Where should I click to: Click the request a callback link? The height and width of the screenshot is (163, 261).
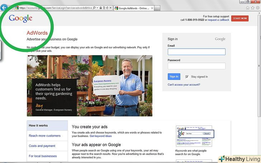[x=218, y=20]
